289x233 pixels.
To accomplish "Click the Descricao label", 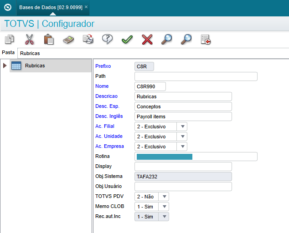I will (106, 96).
